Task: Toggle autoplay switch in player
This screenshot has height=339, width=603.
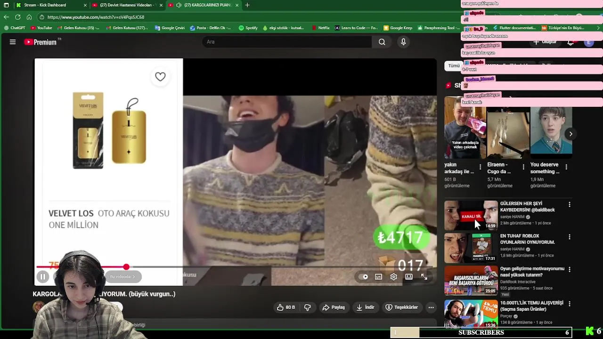Action: pyautogui.click(x=363, y=277)
